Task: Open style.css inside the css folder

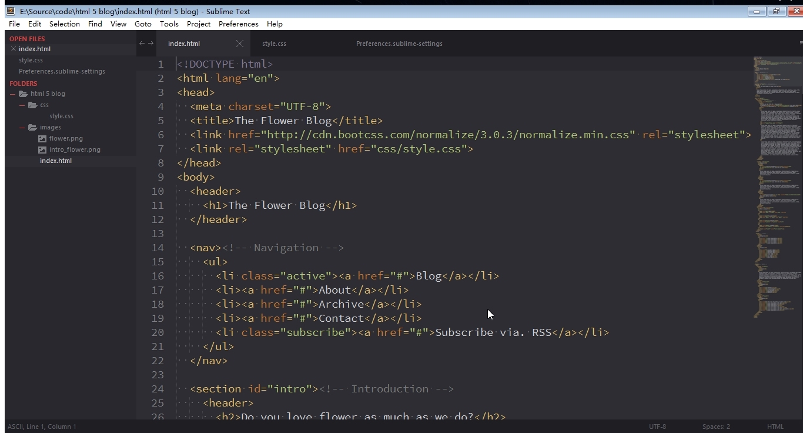Action: click(x=61, y=116)
